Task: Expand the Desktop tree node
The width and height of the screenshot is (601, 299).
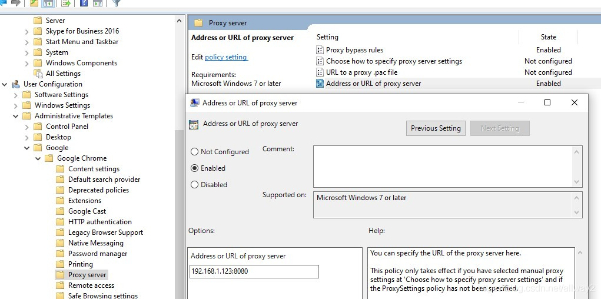Action: (26, 137)
